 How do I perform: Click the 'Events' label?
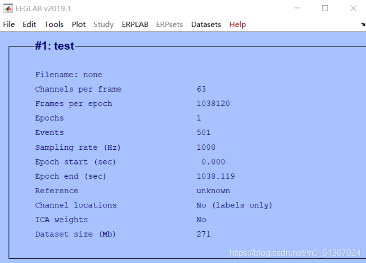pyautogui.click(x=50, y=132)
